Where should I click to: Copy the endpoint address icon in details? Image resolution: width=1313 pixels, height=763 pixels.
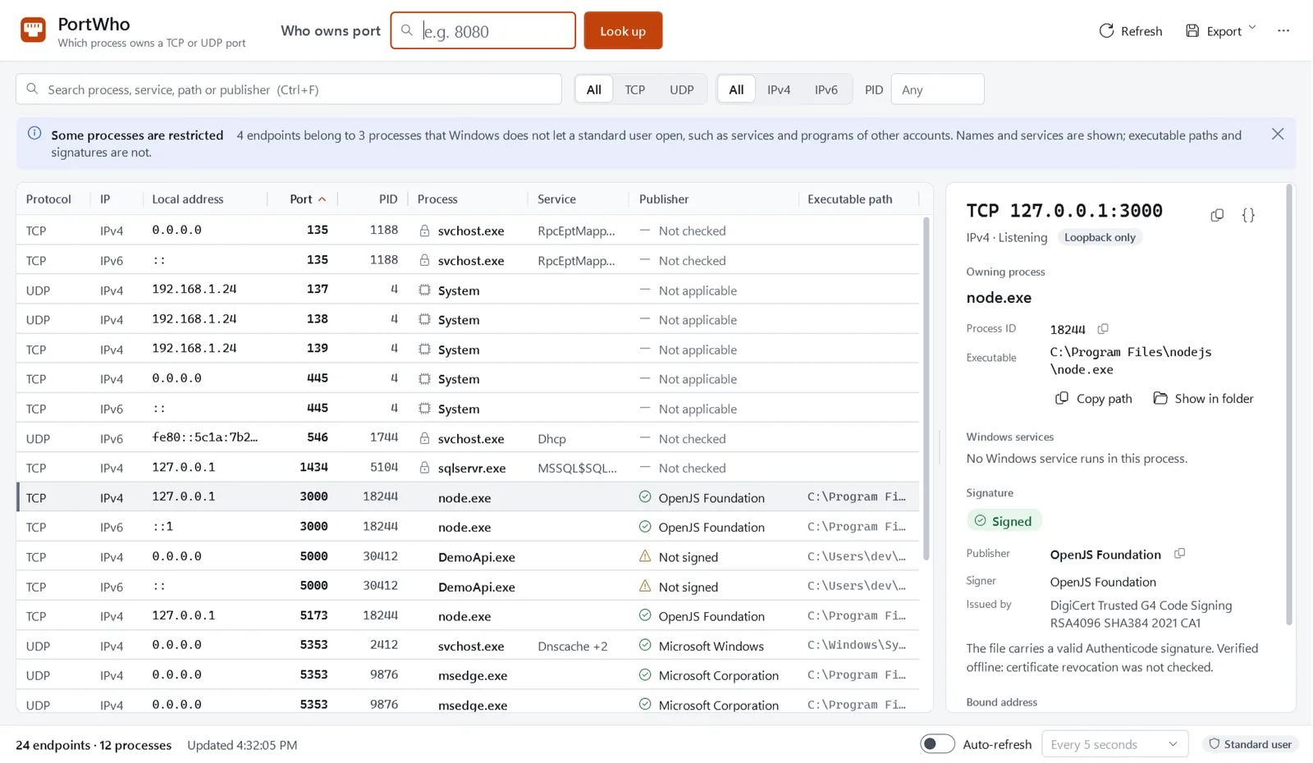pos(1217,215)
